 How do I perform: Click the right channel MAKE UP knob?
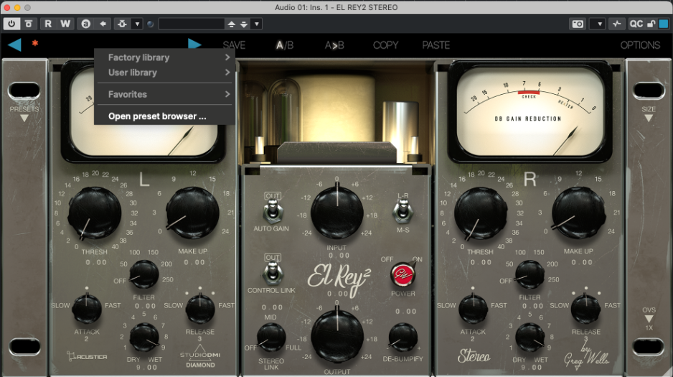pos(578,213)
